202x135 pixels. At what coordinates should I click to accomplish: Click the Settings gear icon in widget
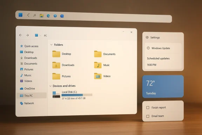coord(147,37)
